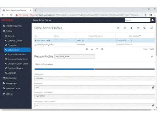Bookmark this page with star icon

click(145, 15)
